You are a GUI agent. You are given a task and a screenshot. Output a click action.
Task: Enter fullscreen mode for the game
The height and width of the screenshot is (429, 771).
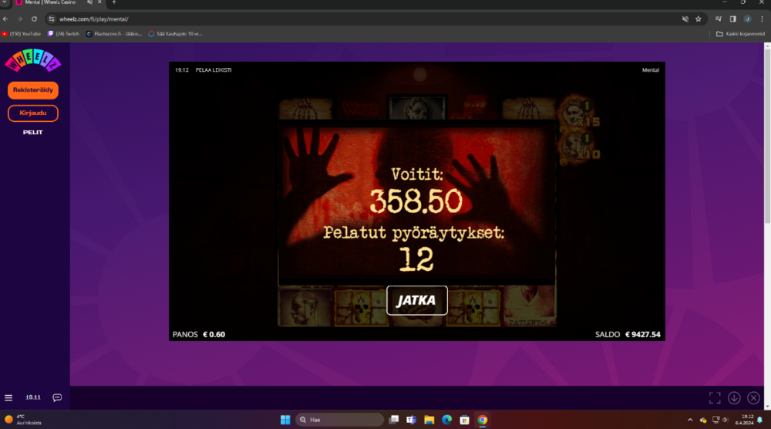[x=715, y=398]
